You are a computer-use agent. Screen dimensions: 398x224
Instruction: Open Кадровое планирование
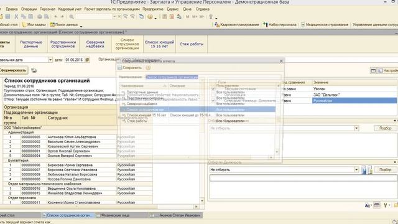coord(236,25)
